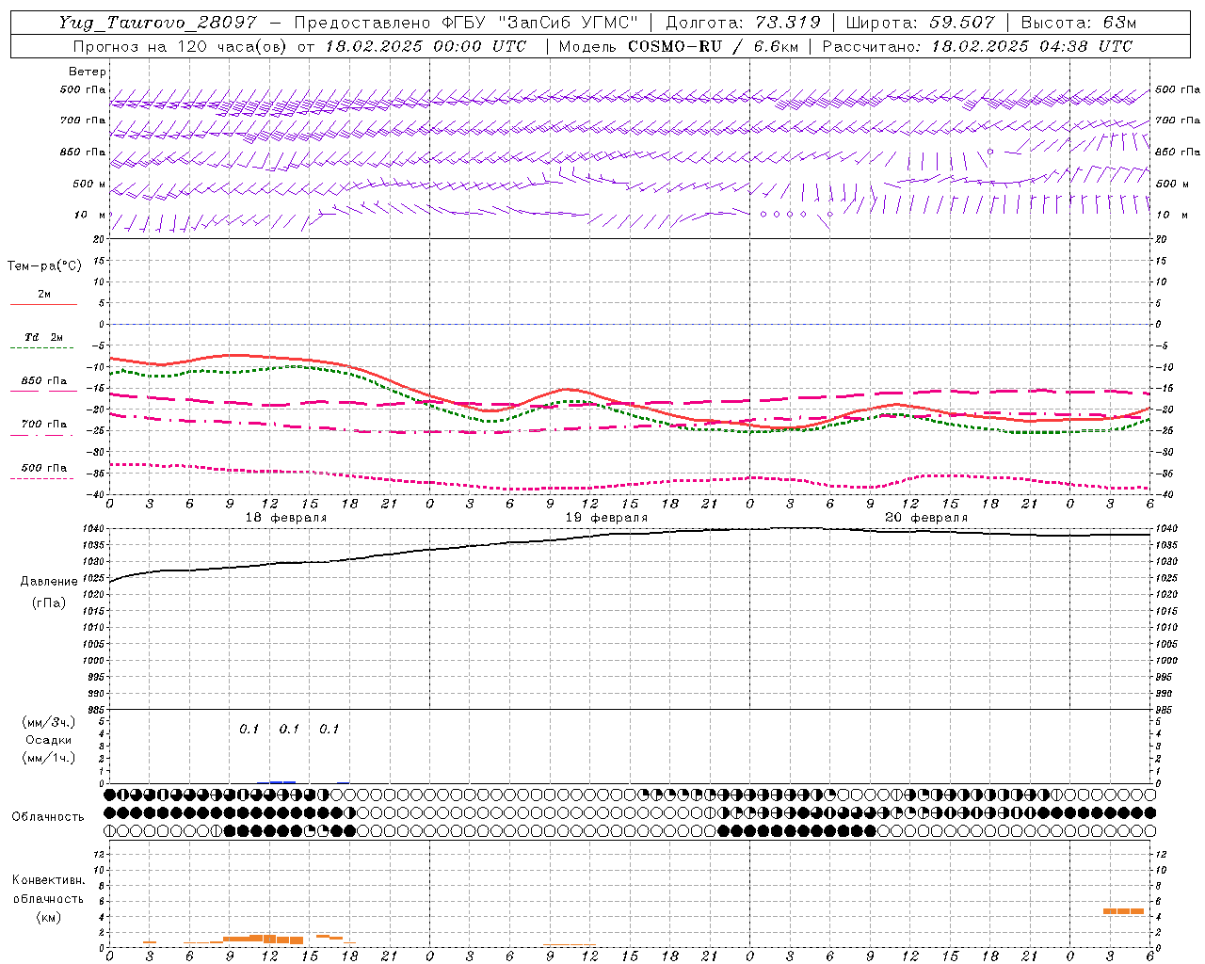Click the Широта: 59.507 value
The height and width of the screenshot is (964, 1205).
(920, 23)
